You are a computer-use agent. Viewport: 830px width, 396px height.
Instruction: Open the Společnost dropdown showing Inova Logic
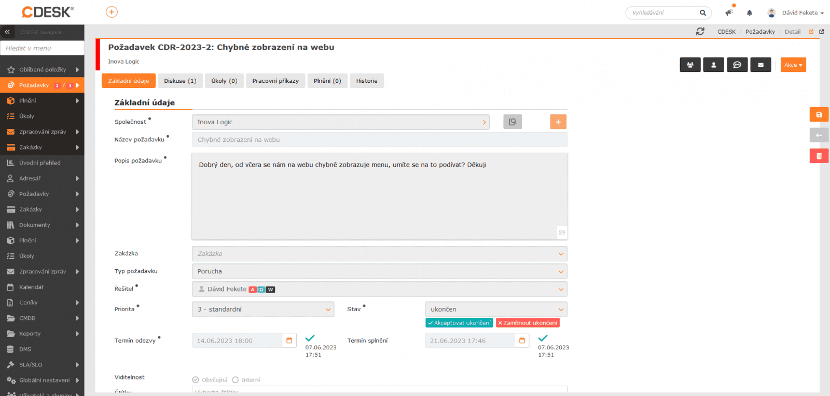point(341,122)
